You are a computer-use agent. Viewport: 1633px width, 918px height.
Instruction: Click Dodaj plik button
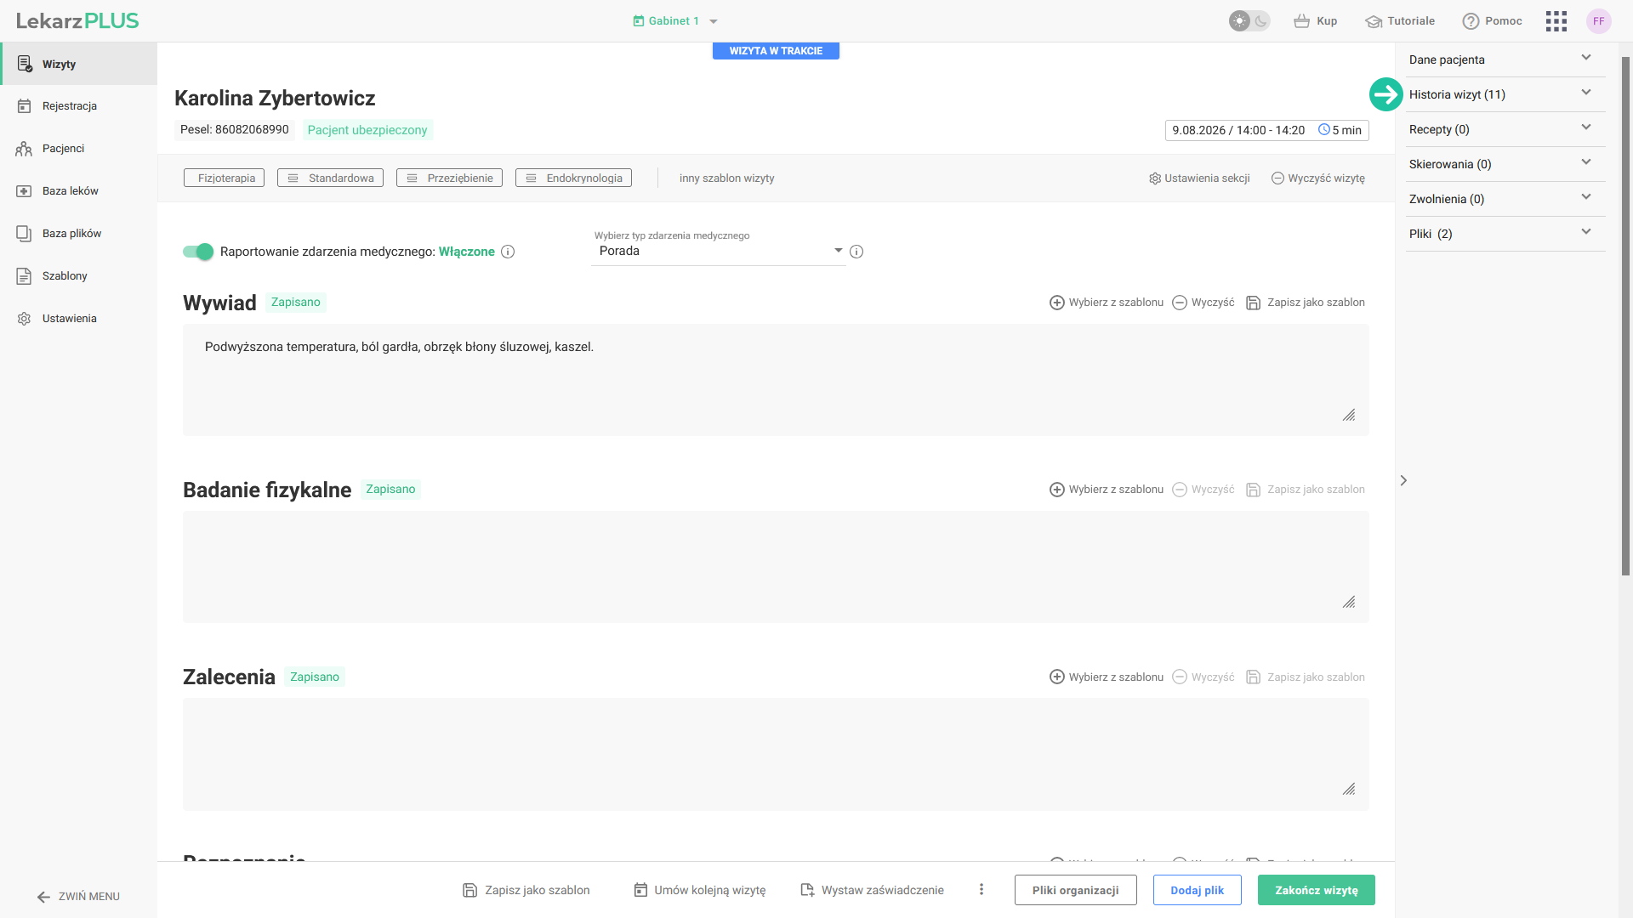coord(1197,890)
